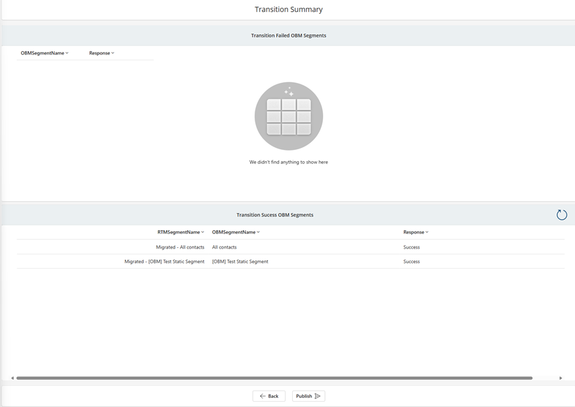Image resolution: width=575 pixels, height=407 pixels.
Task: Click the scrollbar right arrow
Action: [x=561, y=378]
